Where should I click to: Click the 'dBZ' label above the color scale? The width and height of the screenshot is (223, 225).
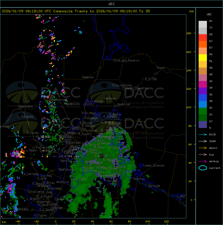coord(209,14)
